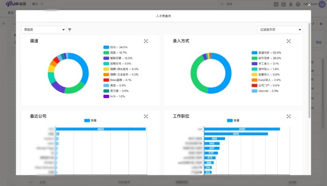The image size is (327, 186).
Task: Focus the background header search field
Action: 244,4
